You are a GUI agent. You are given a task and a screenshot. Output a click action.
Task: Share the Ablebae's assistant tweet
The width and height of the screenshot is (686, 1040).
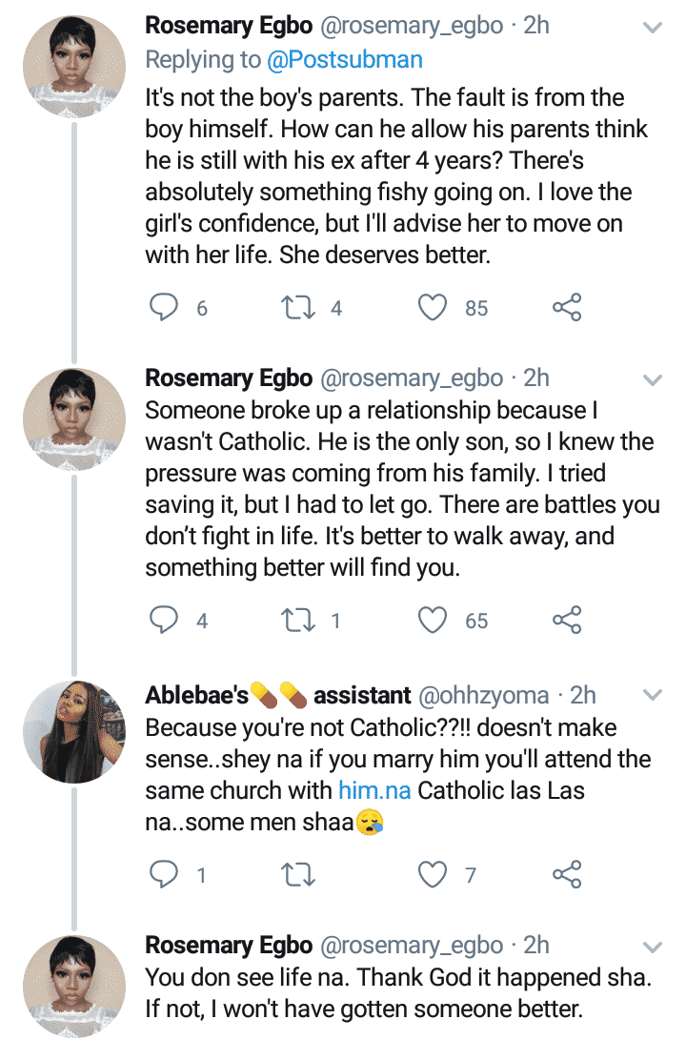coord(567,873)
